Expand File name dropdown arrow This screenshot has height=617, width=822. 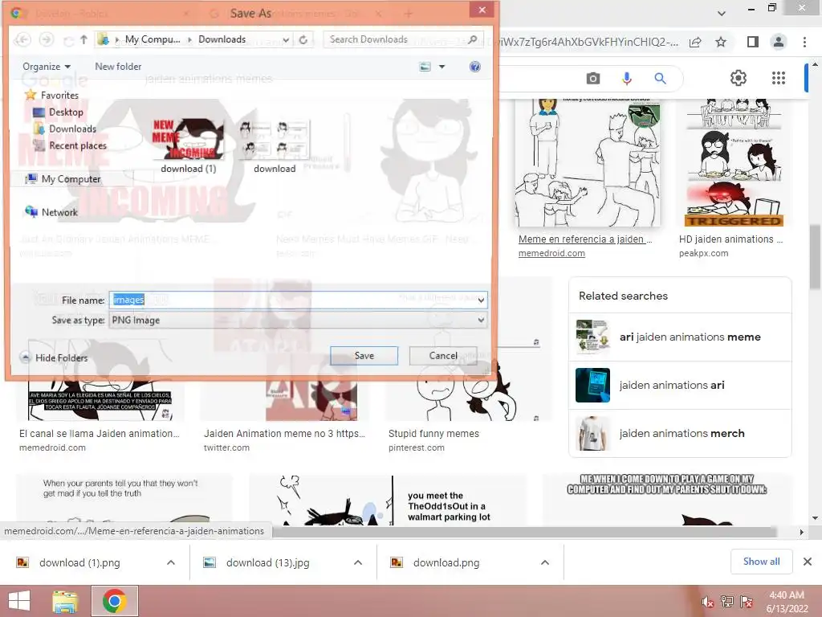[x=481, y=300]
